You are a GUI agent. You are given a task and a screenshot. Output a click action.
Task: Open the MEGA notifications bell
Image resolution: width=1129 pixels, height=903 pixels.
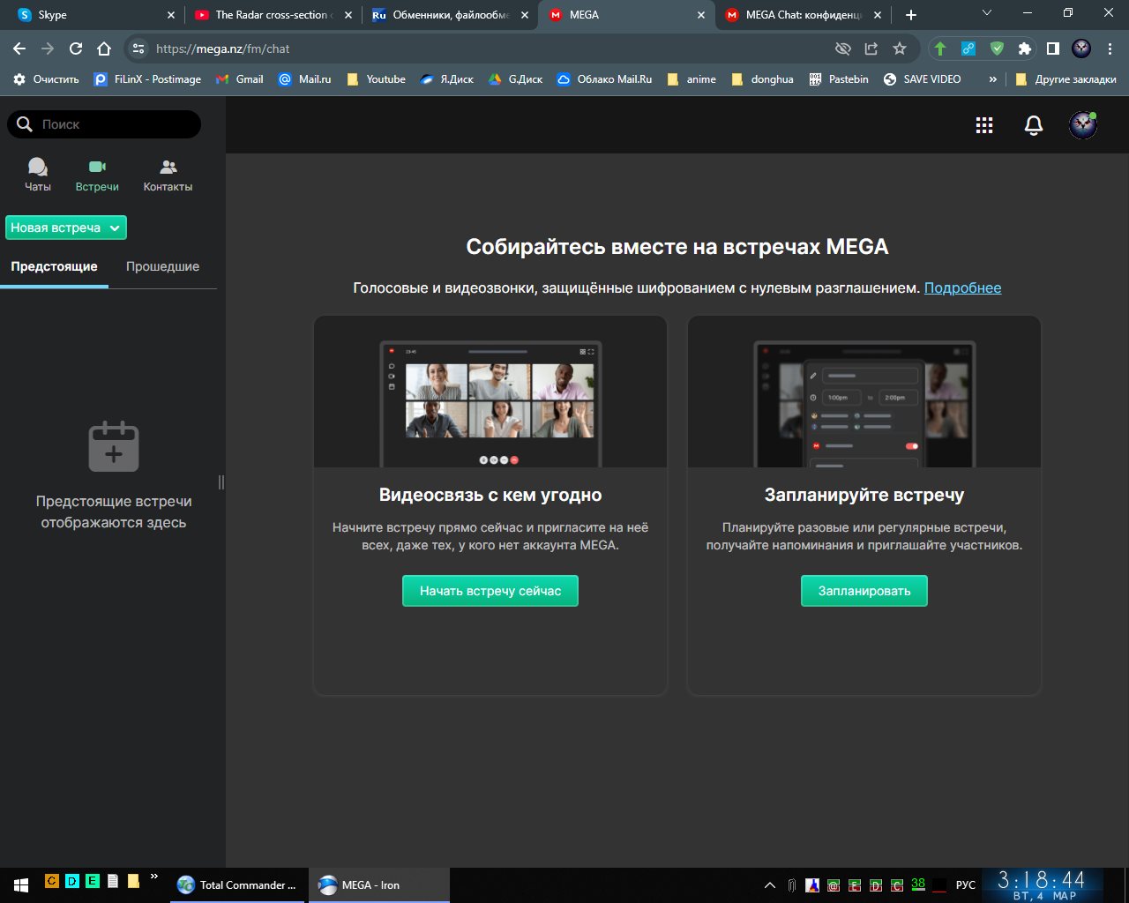pyautogui.click(x=1034, y=125)
